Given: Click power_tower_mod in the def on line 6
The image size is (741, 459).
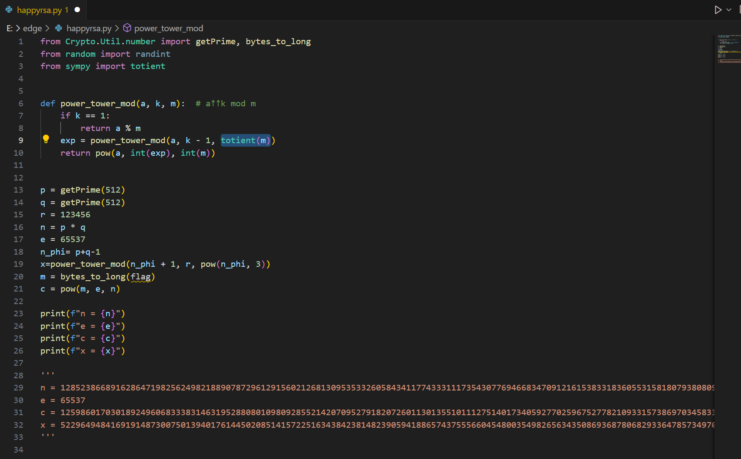Looking at the screenshot, I should 98,104.
